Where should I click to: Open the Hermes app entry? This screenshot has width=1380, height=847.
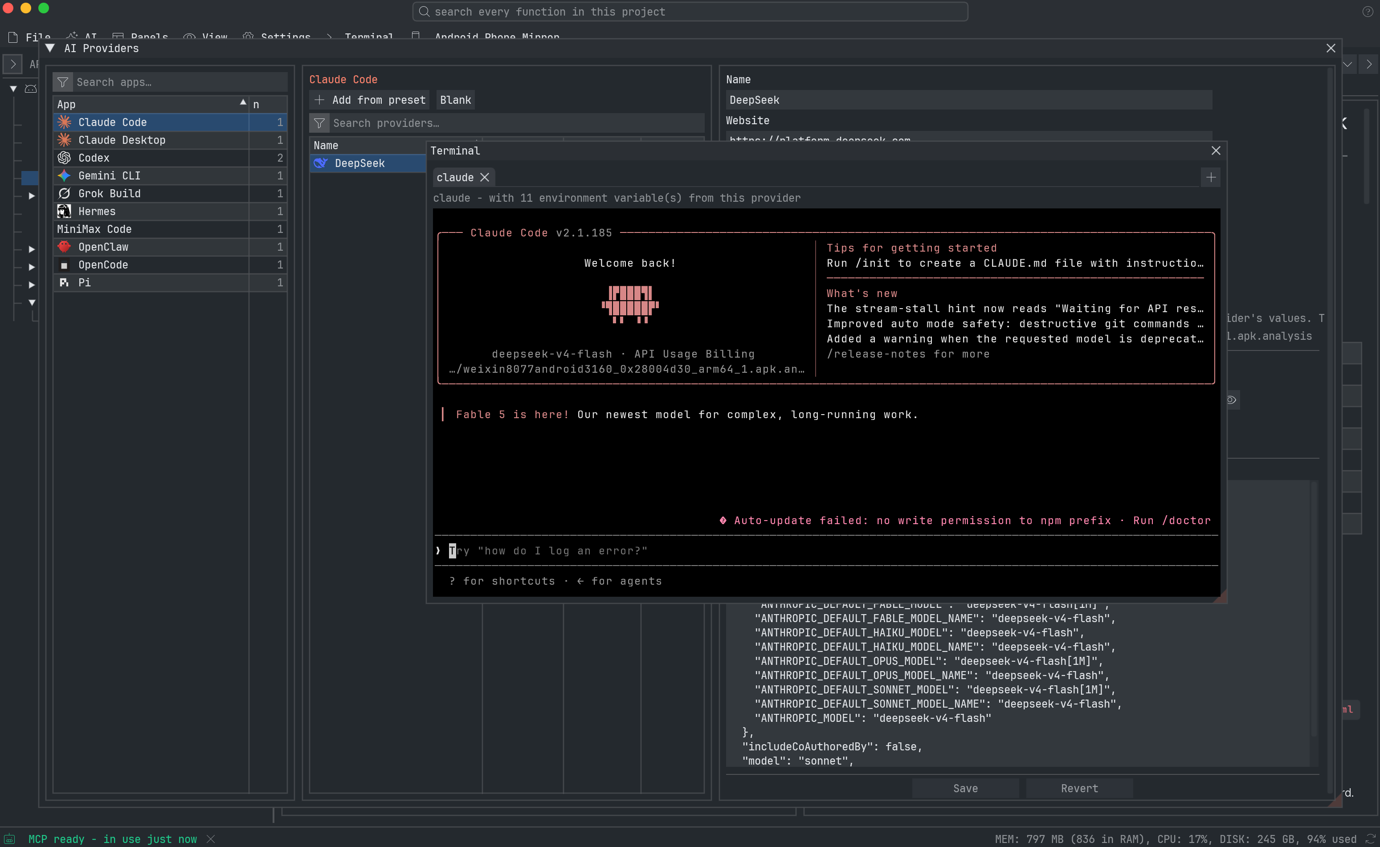point(170,211)
